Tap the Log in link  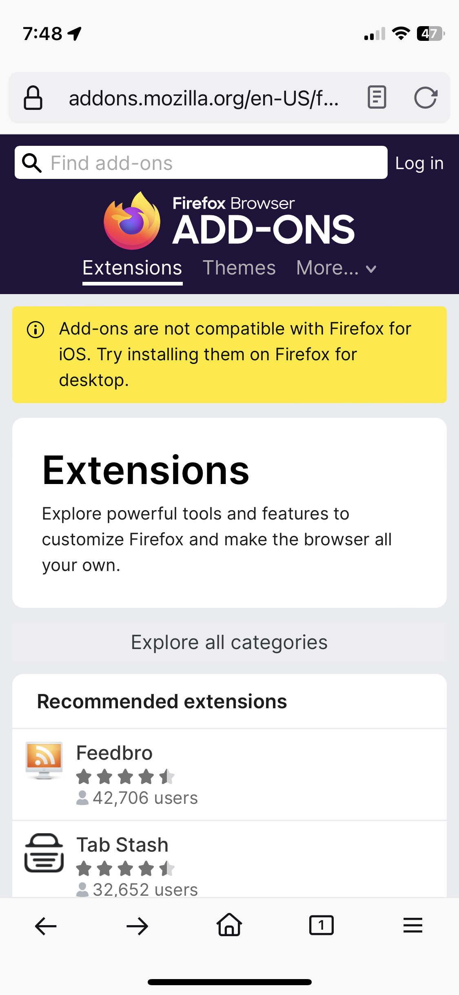point(419,163)
